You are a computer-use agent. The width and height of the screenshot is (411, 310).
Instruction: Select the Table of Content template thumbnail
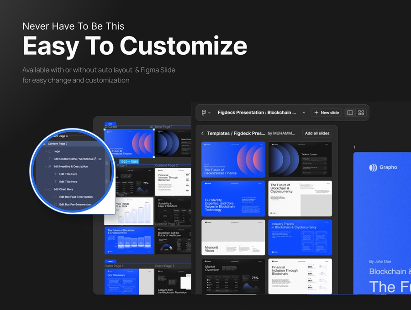click(x=300, y=160)
